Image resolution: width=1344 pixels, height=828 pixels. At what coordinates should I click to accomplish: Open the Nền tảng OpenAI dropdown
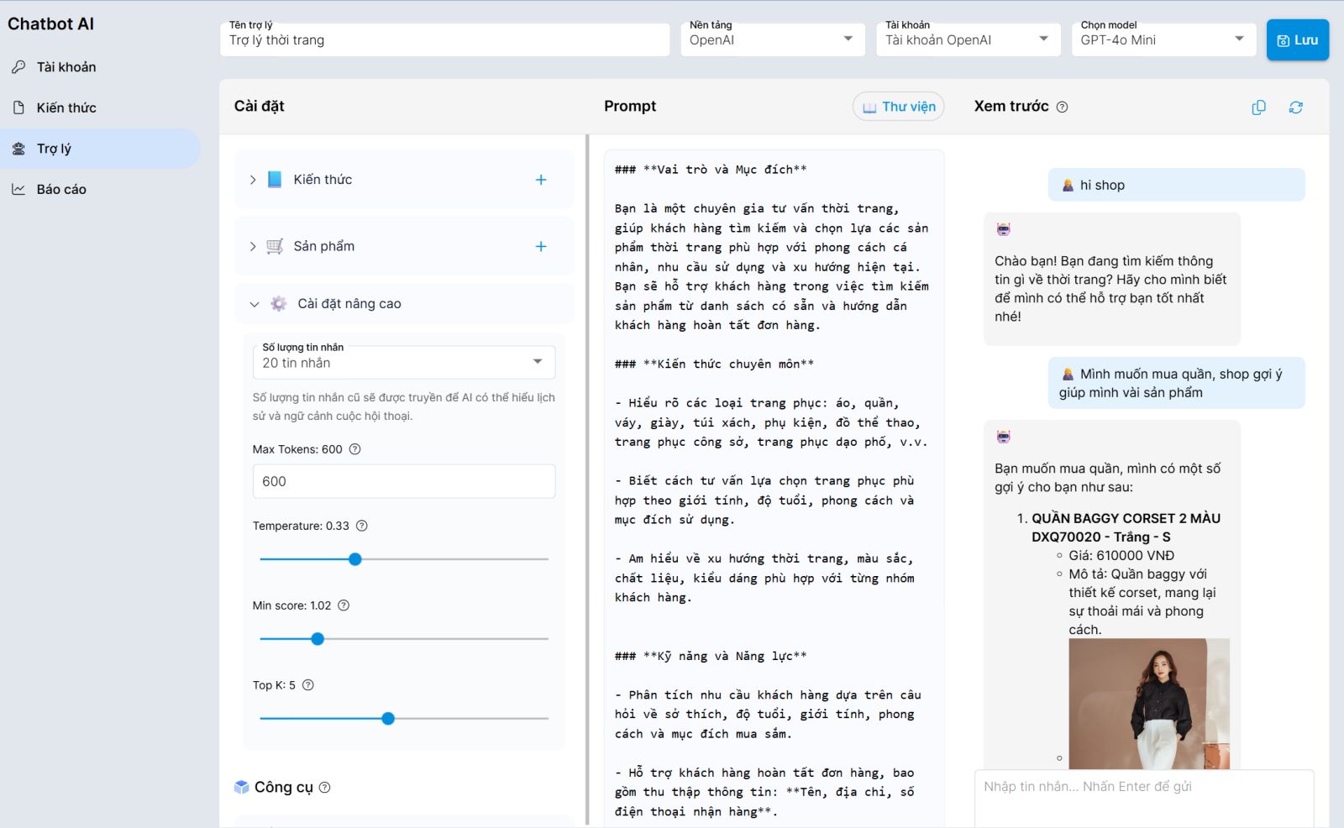[x=773, y=39]
